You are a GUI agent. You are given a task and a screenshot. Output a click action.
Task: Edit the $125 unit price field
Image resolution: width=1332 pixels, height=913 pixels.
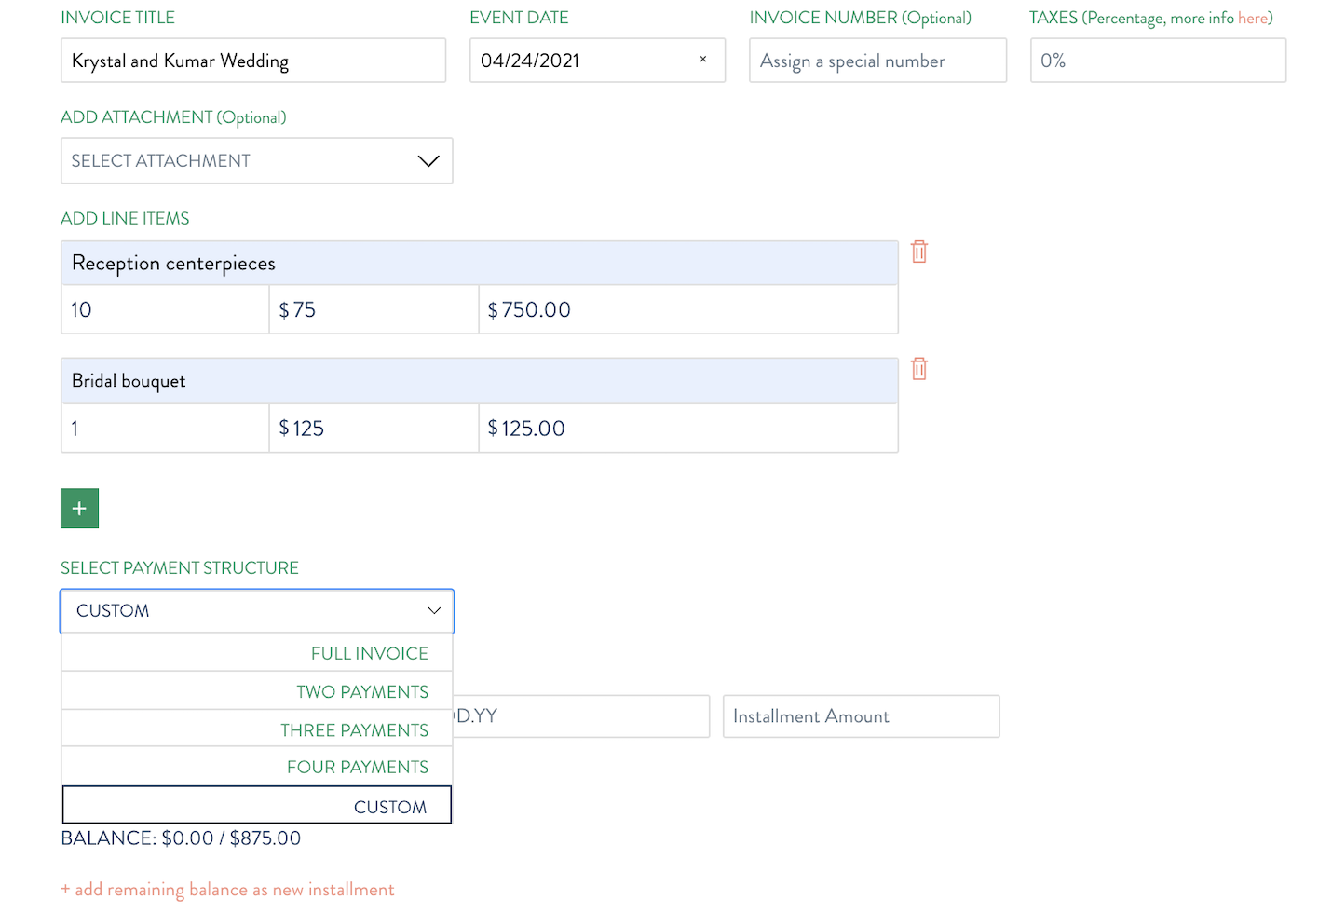(x=374, y=429)
